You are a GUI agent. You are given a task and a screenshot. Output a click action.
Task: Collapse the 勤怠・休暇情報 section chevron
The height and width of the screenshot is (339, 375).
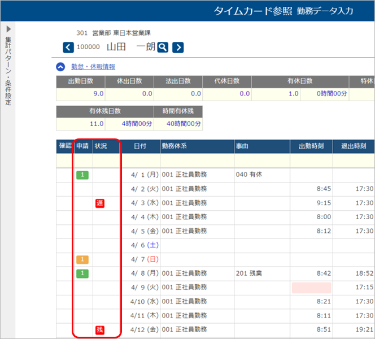(x=60, y=67)
